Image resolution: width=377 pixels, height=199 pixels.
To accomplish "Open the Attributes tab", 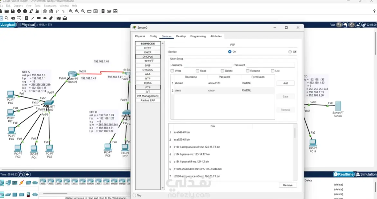I will tap(216, 36).
